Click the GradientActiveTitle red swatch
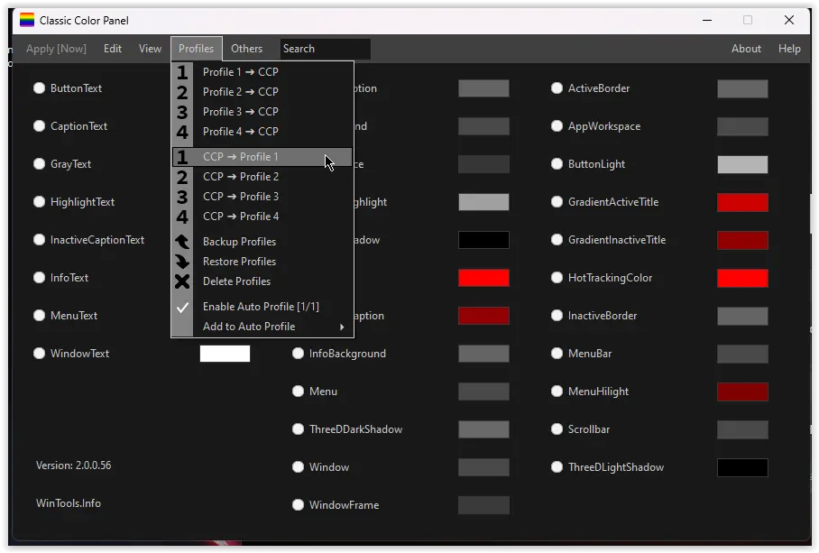The height and width of the screenshot is (553, 819). 742,202
